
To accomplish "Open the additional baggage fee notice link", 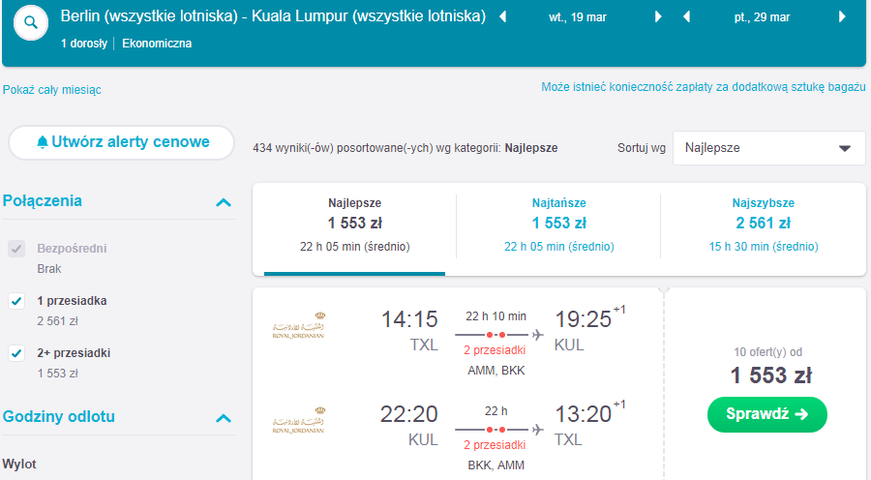I will pyautogui.click(x=704, y=87).
